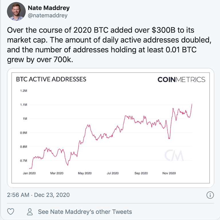The image size is (220, 220).
Task: Click the 1M y-axis label
Action: [25, 119]
